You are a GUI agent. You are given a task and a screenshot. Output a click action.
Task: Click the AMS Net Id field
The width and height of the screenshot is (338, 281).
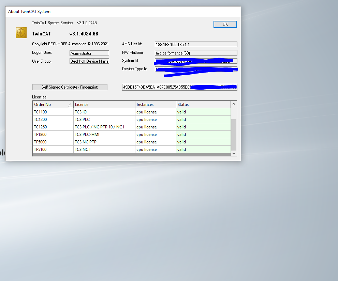(196, 45)
